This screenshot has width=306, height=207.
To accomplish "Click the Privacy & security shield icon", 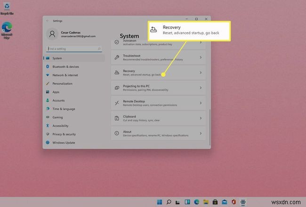I will click(48, 134).
